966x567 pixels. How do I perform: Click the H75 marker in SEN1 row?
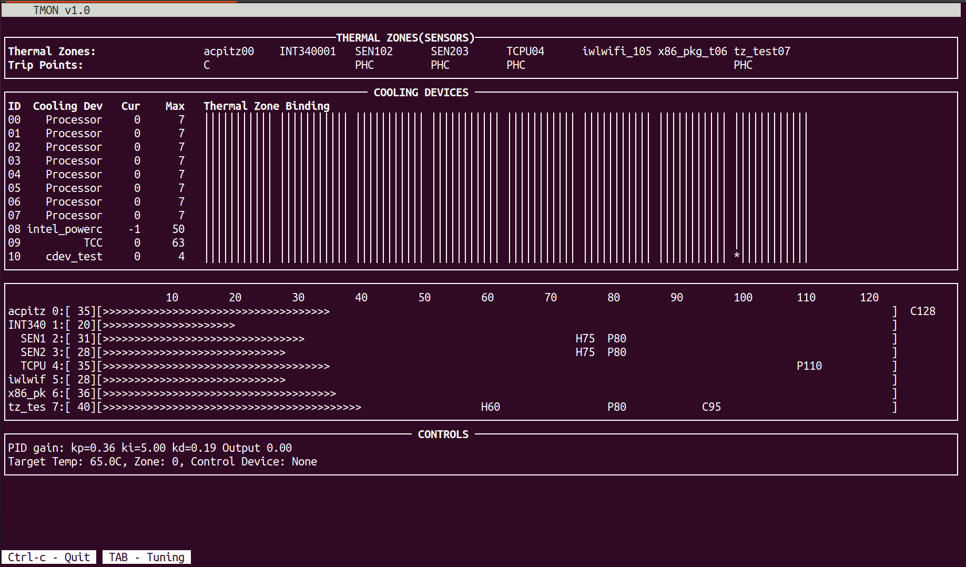(585, 339)
